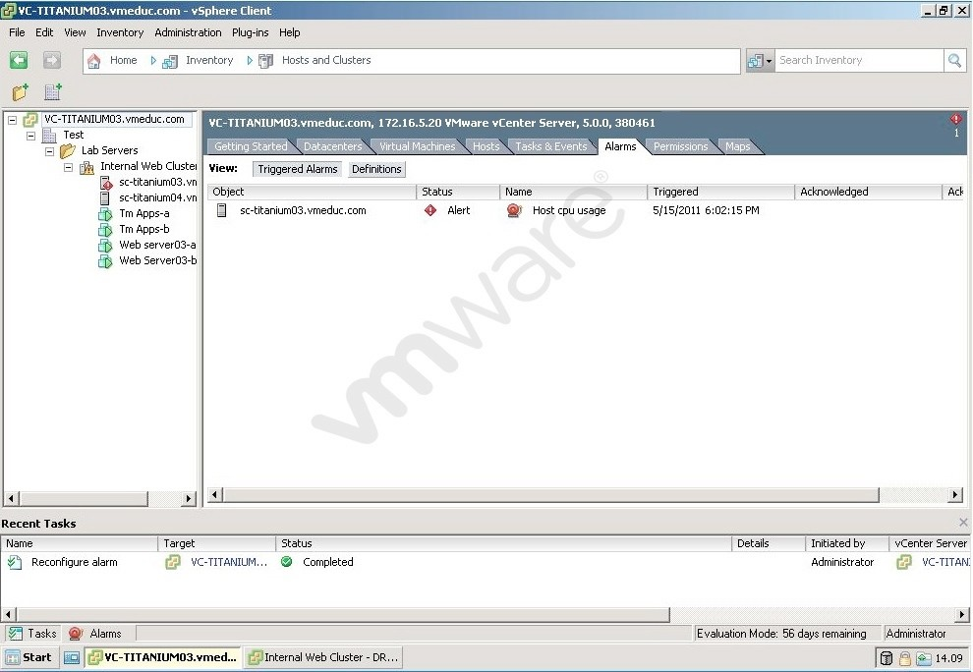This screenshot has height=672, width=973.
Task: Click the Inventory icon in breadcrumb
Action: tap(169, 62)
